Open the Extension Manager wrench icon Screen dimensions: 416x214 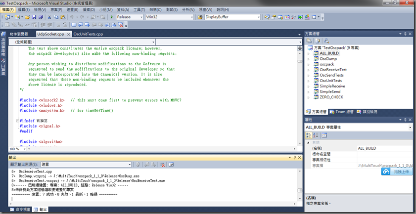tap(293, 17)
